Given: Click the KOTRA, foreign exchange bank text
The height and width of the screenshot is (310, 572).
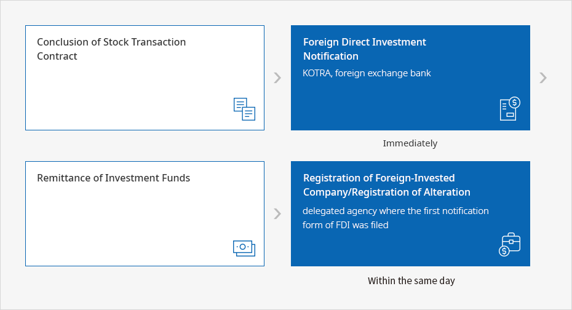Looking at the screenshot, I should pyautogui.click(x=367, y=73).
